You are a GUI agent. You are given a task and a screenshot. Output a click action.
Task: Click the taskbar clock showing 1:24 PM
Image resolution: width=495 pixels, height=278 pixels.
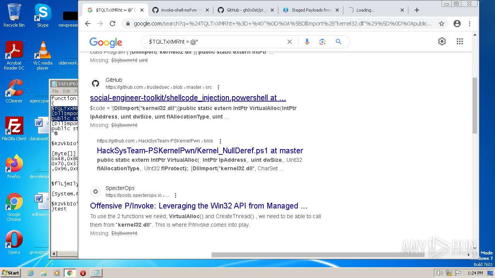tap(475, 273)
